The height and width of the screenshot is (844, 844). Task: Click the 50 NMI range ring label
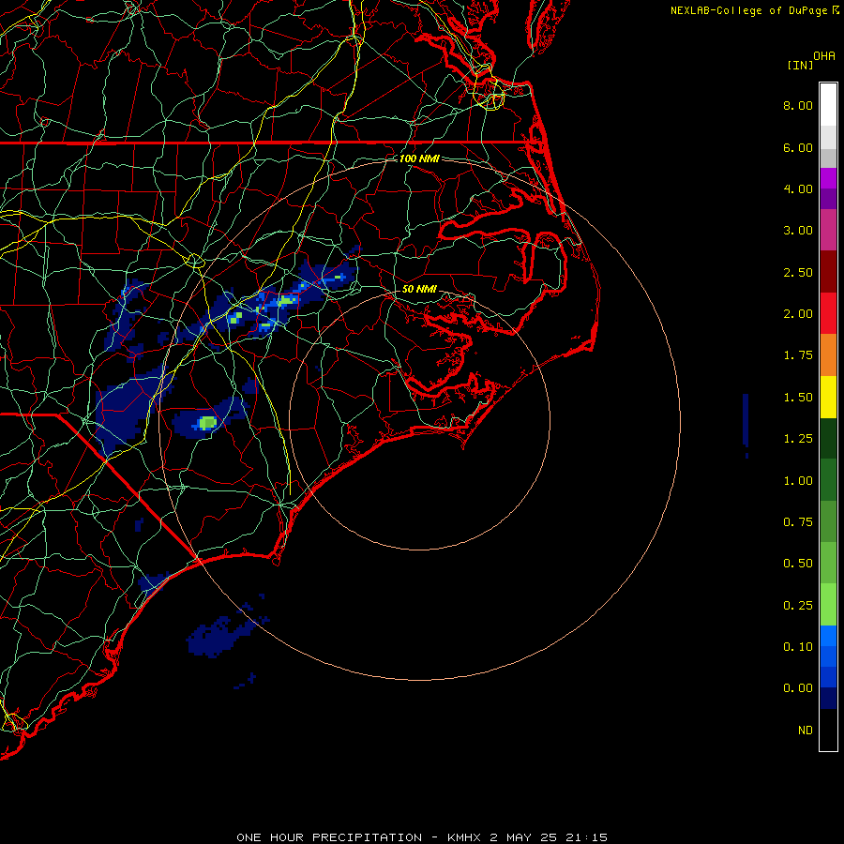click(x=419, y=289)
